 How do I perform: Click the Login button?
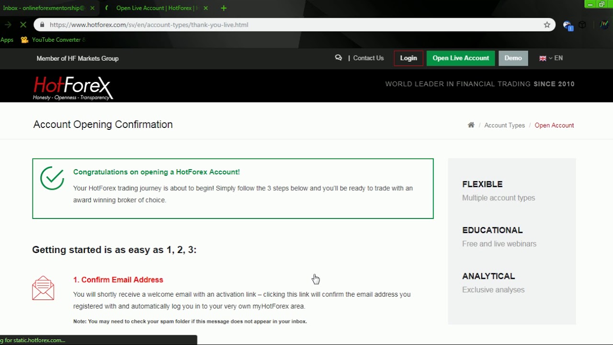coord(409,58)
